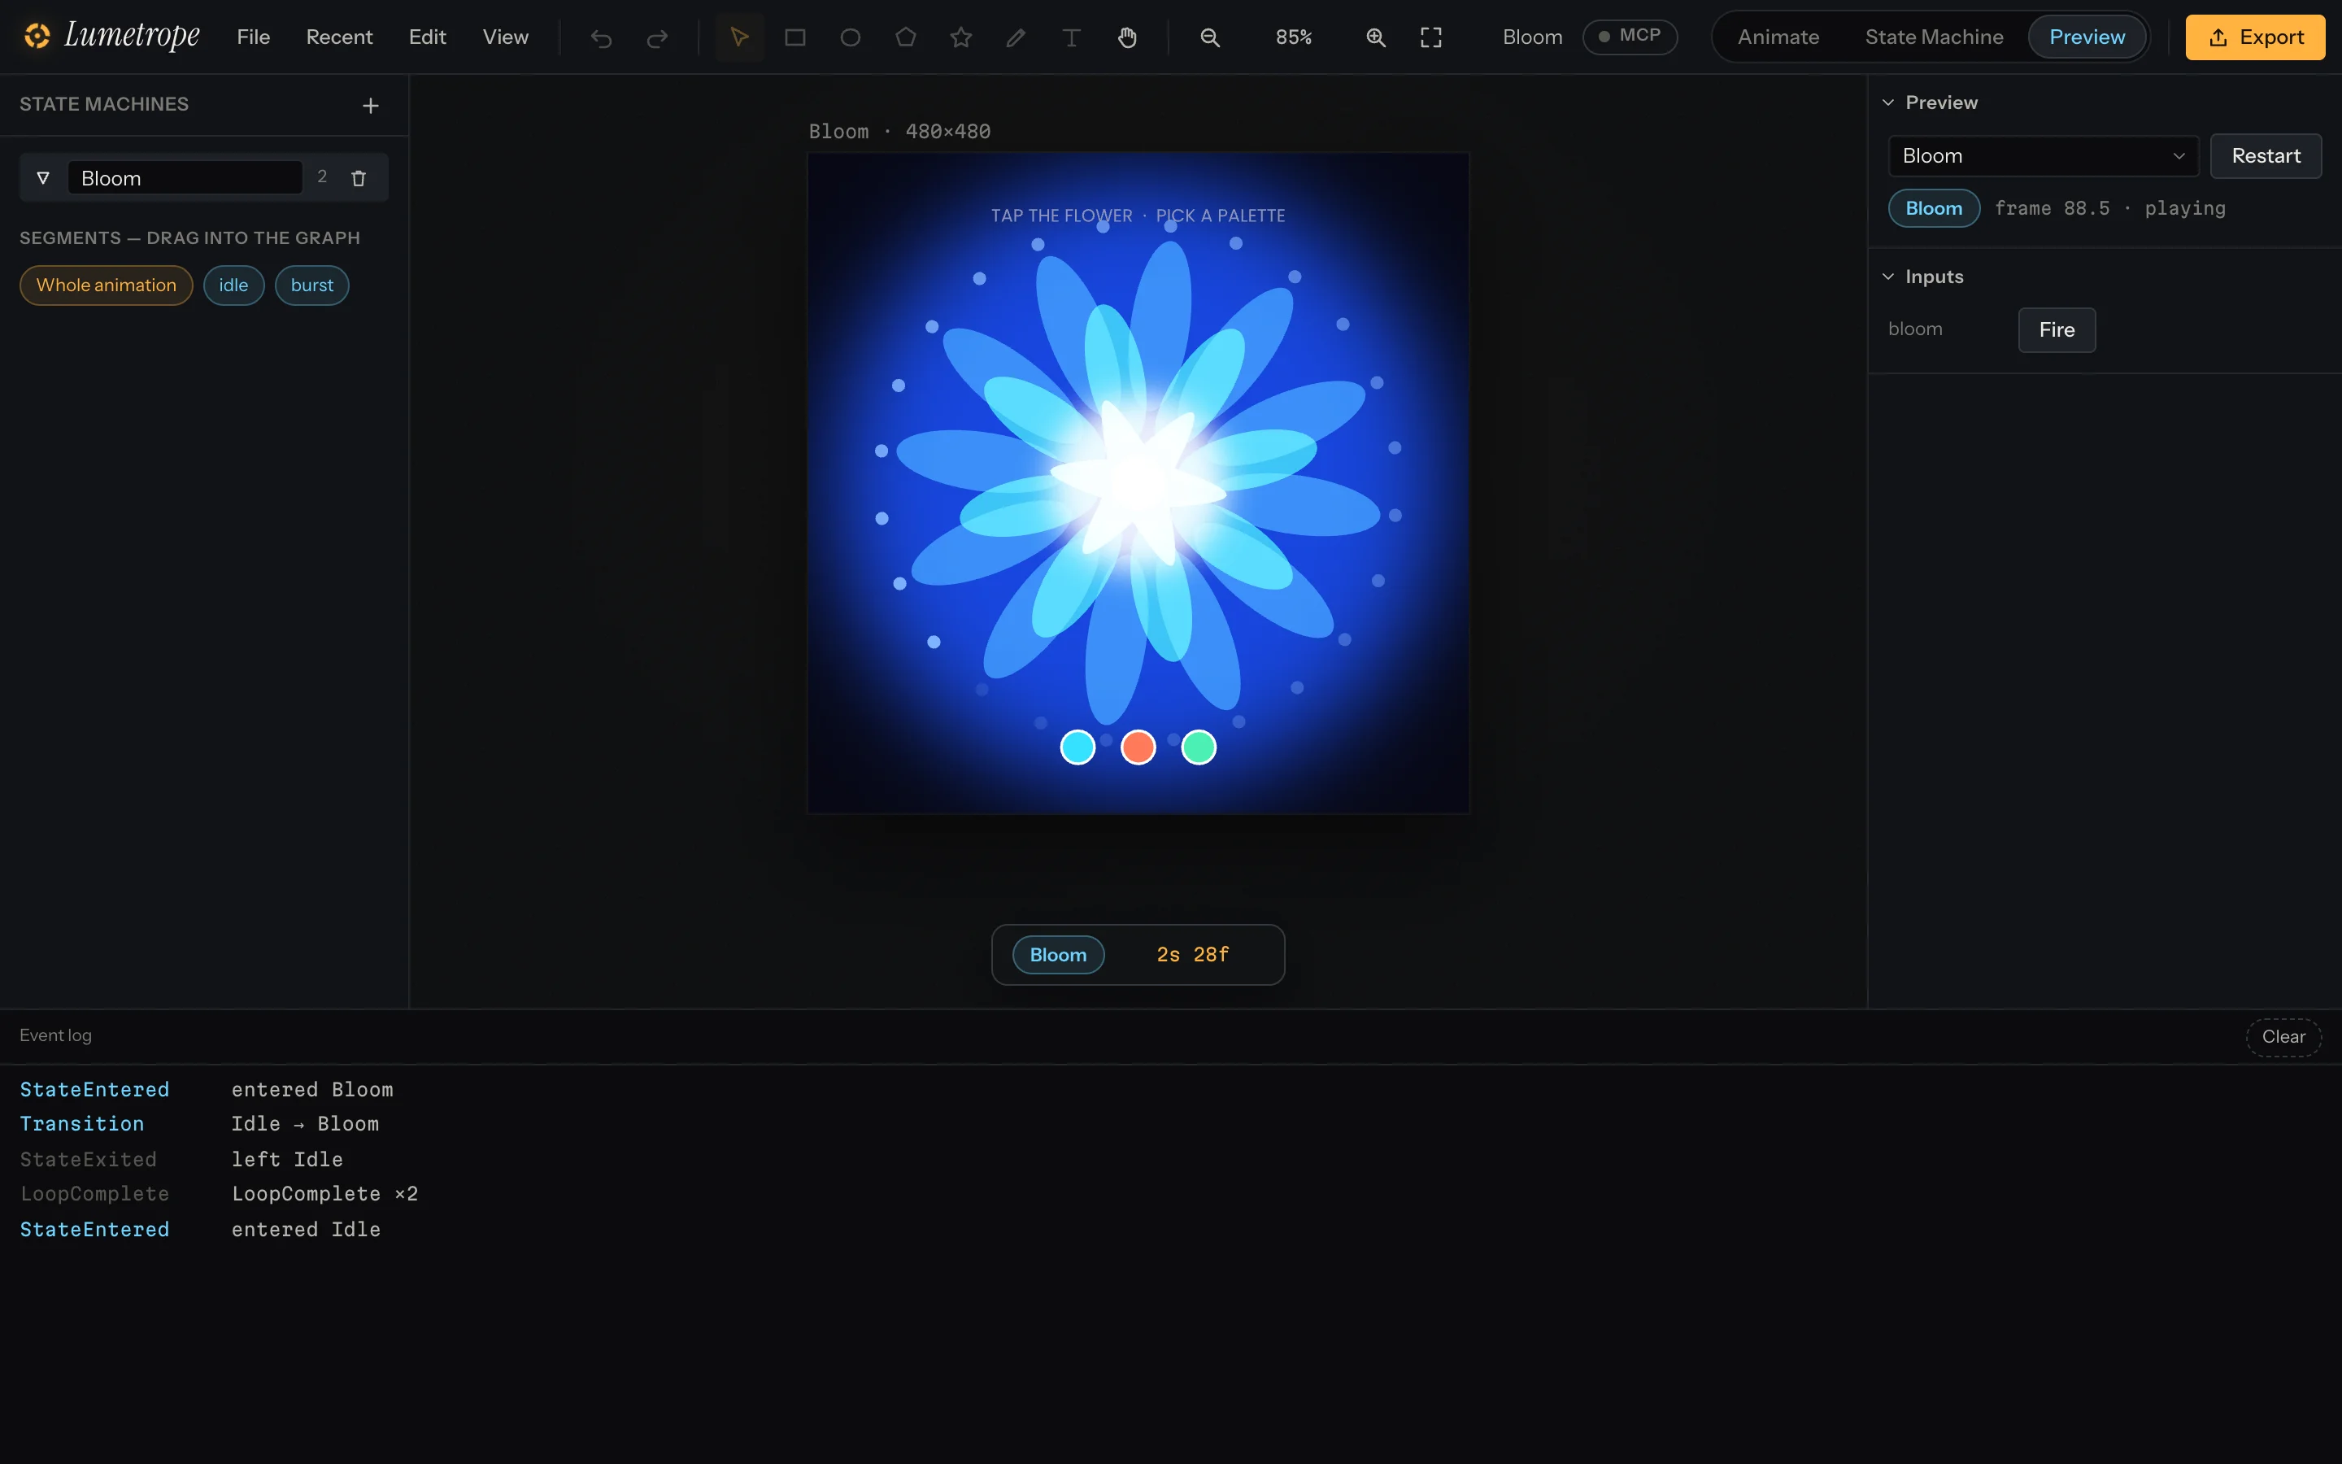Viewport: 2342px width, 1464px height.
Task: Toggle the MCP connection pill
Action: point(1630,36)
